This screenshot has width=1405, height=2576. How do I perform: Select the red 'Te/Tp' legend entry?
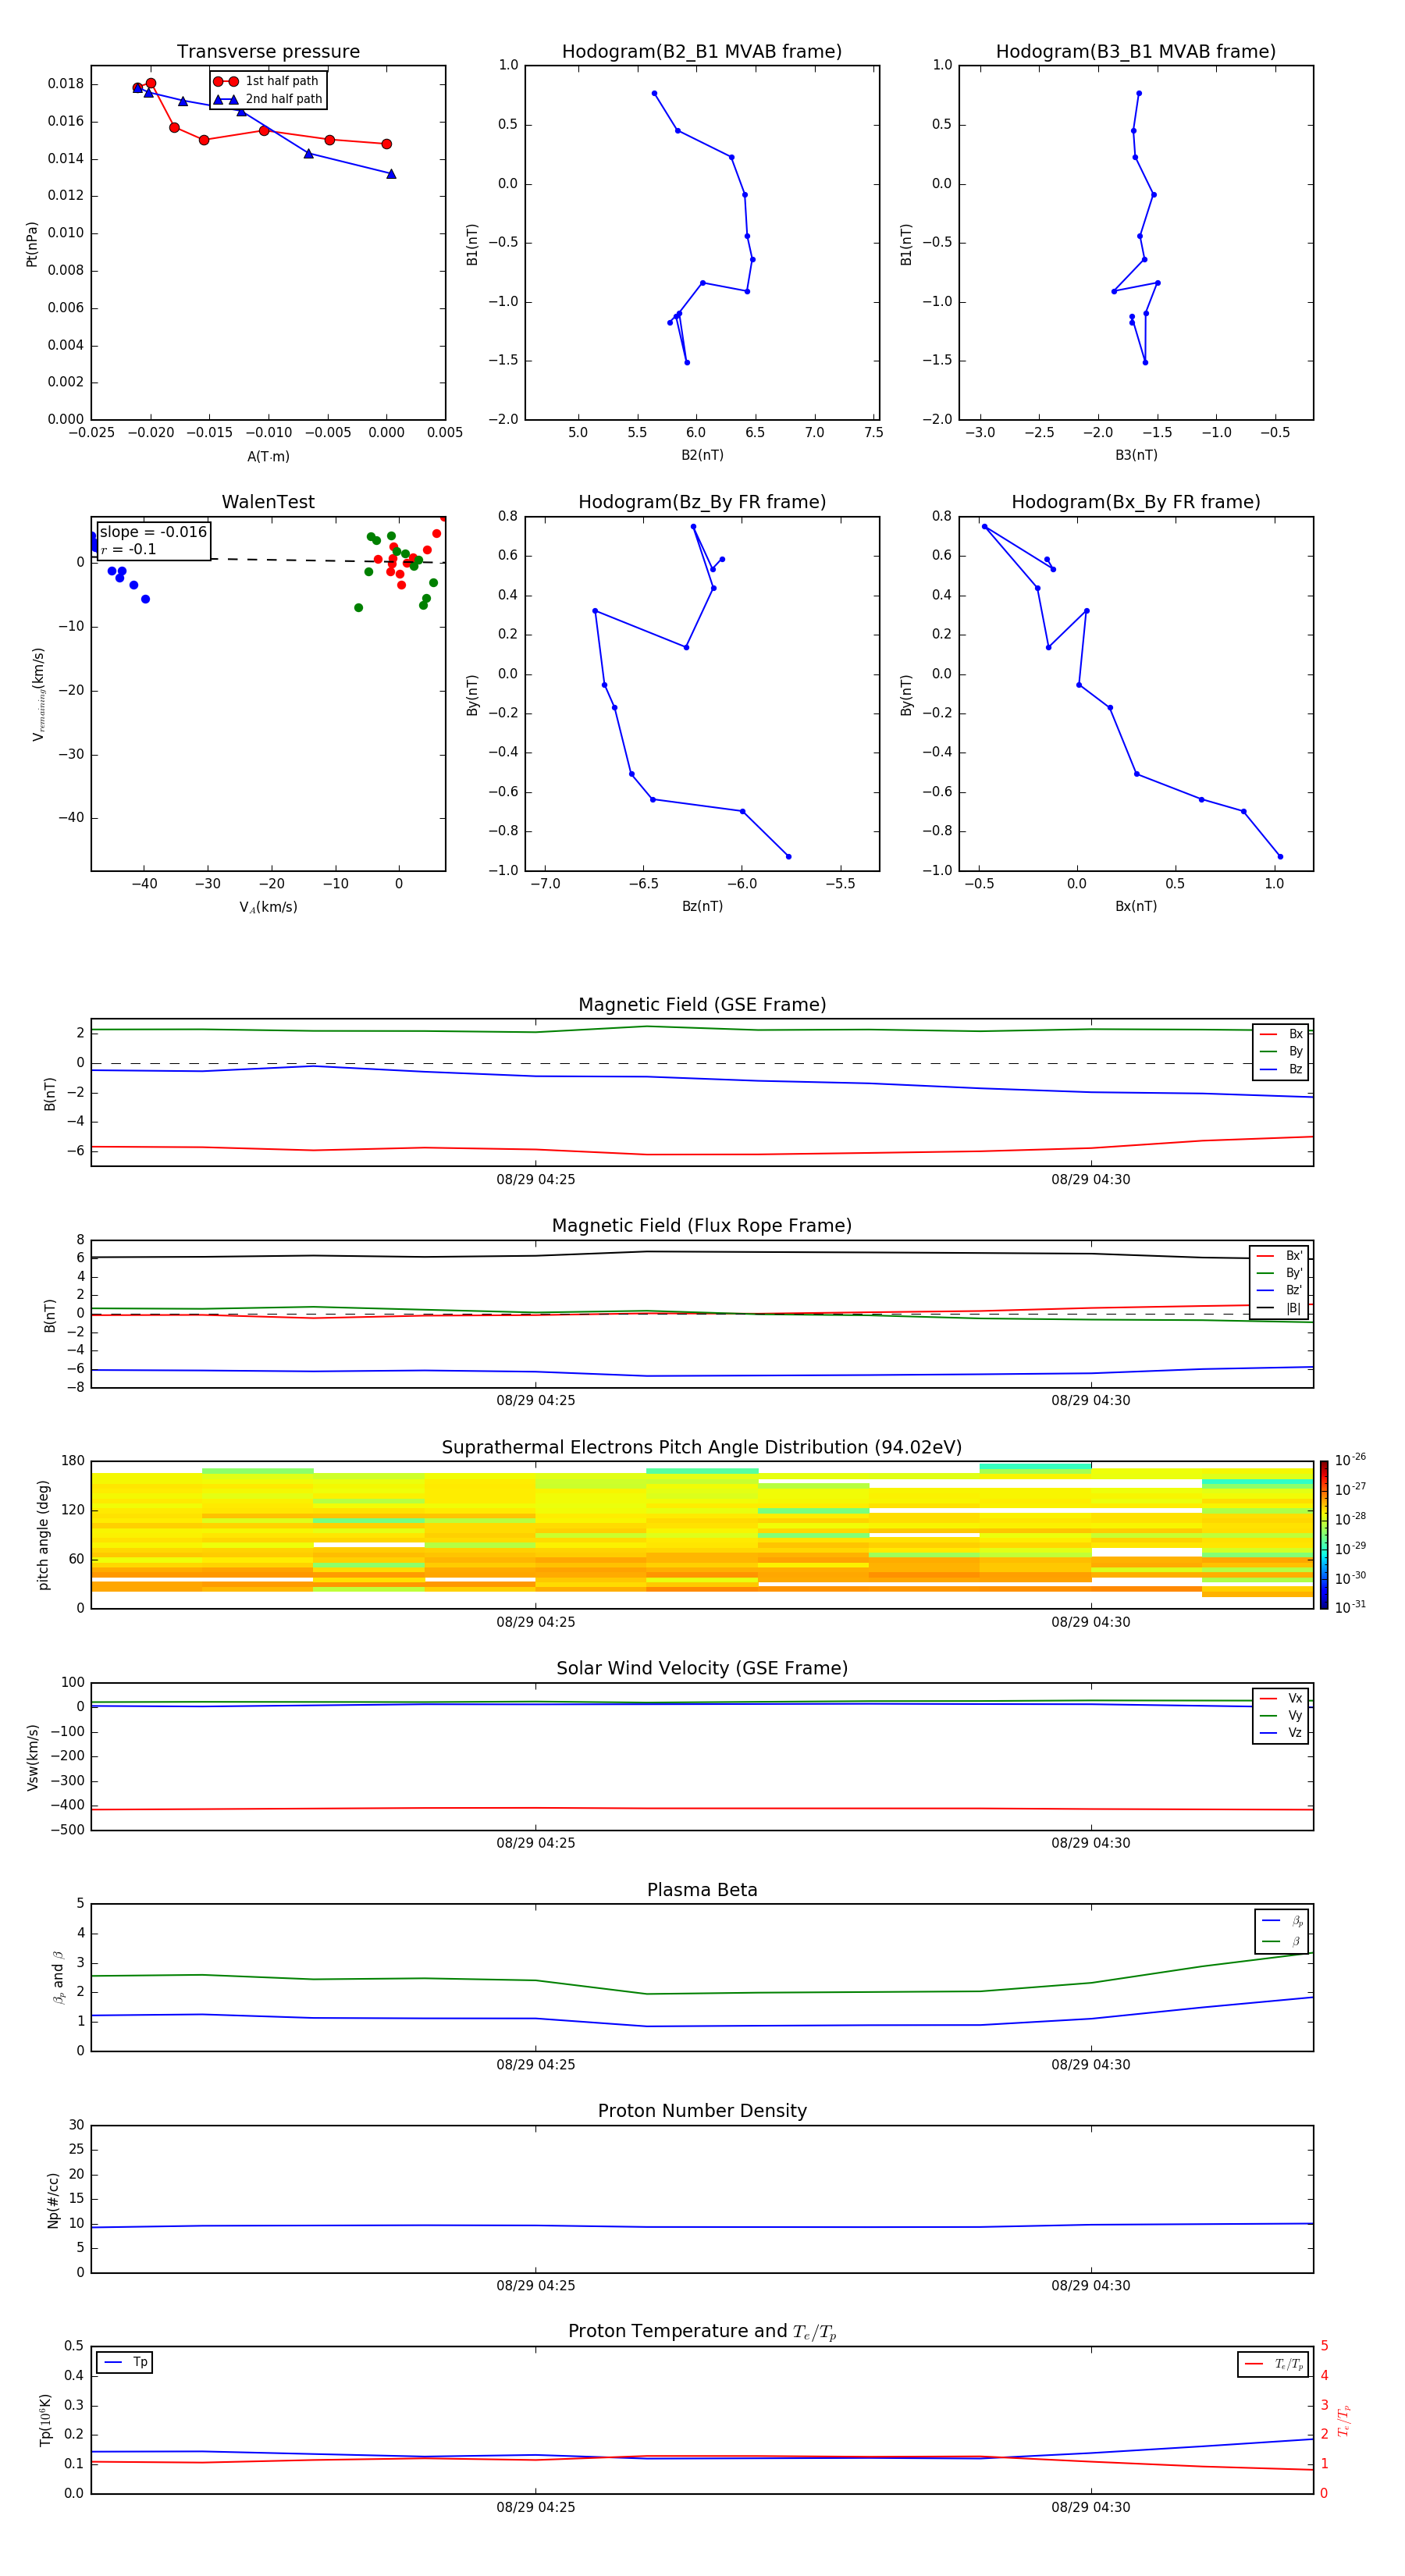pyautogui.click(x=1274, y=2364)
